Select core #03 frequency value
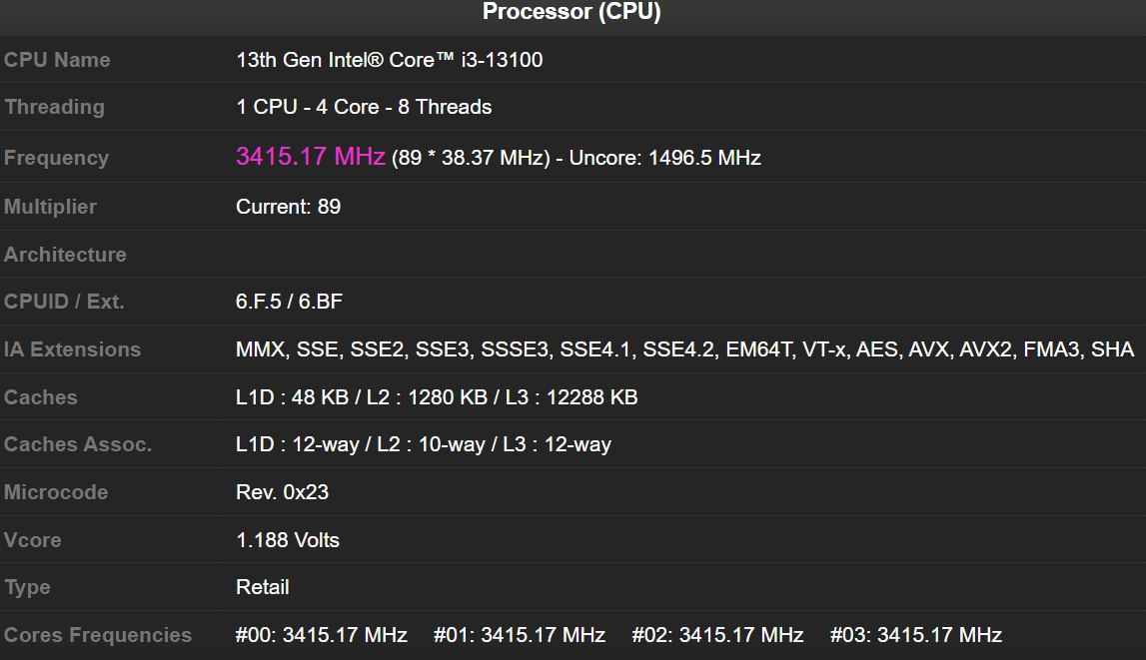 [915, 634]
